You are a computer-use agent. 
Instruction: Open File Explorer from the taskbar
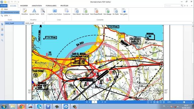[13, 106]
